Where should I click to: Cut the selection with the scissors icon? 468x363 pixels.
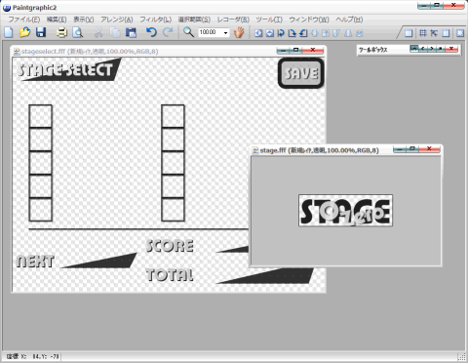(x=98, y=32)
